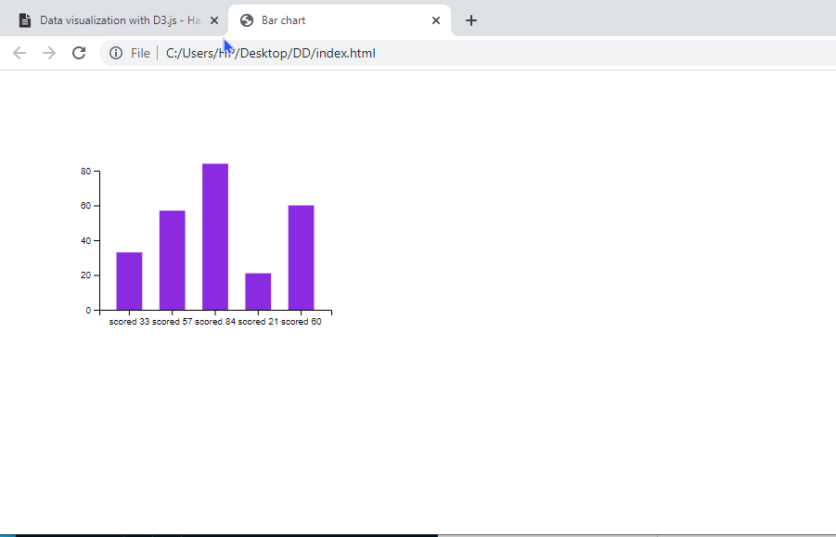The width and height of the screenshot is (836, 537).
Task: Select the Bar chart tab
Action: 340,20
